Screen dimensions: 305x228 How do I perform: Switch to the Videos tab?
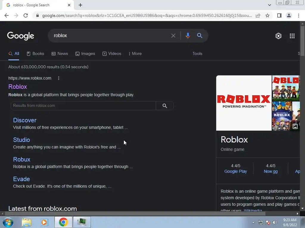112,54
